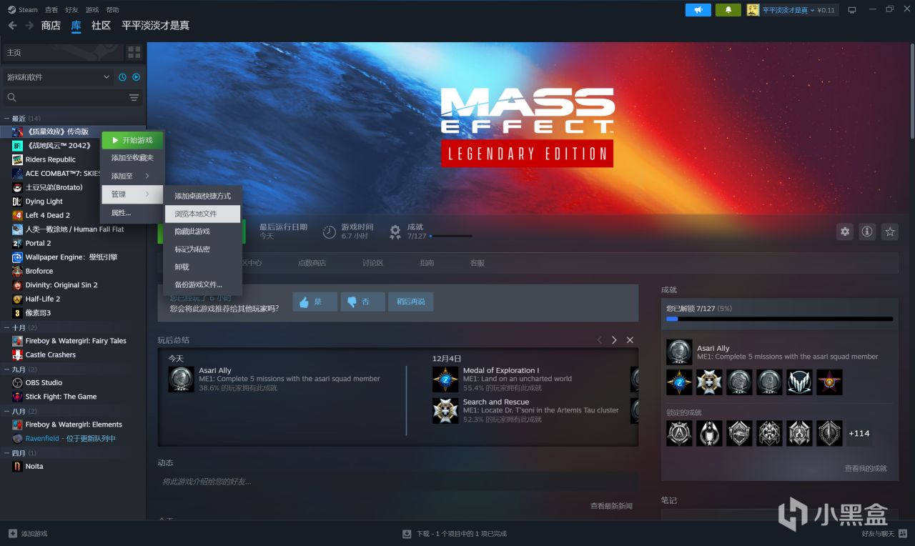Screen dimensions: 915x546
Task: Choose 标记为私密 menu item
Action: pos(203,249)
